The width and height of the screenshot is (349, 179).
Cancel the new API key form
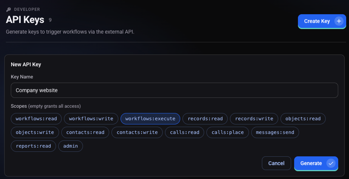(276, 163)
